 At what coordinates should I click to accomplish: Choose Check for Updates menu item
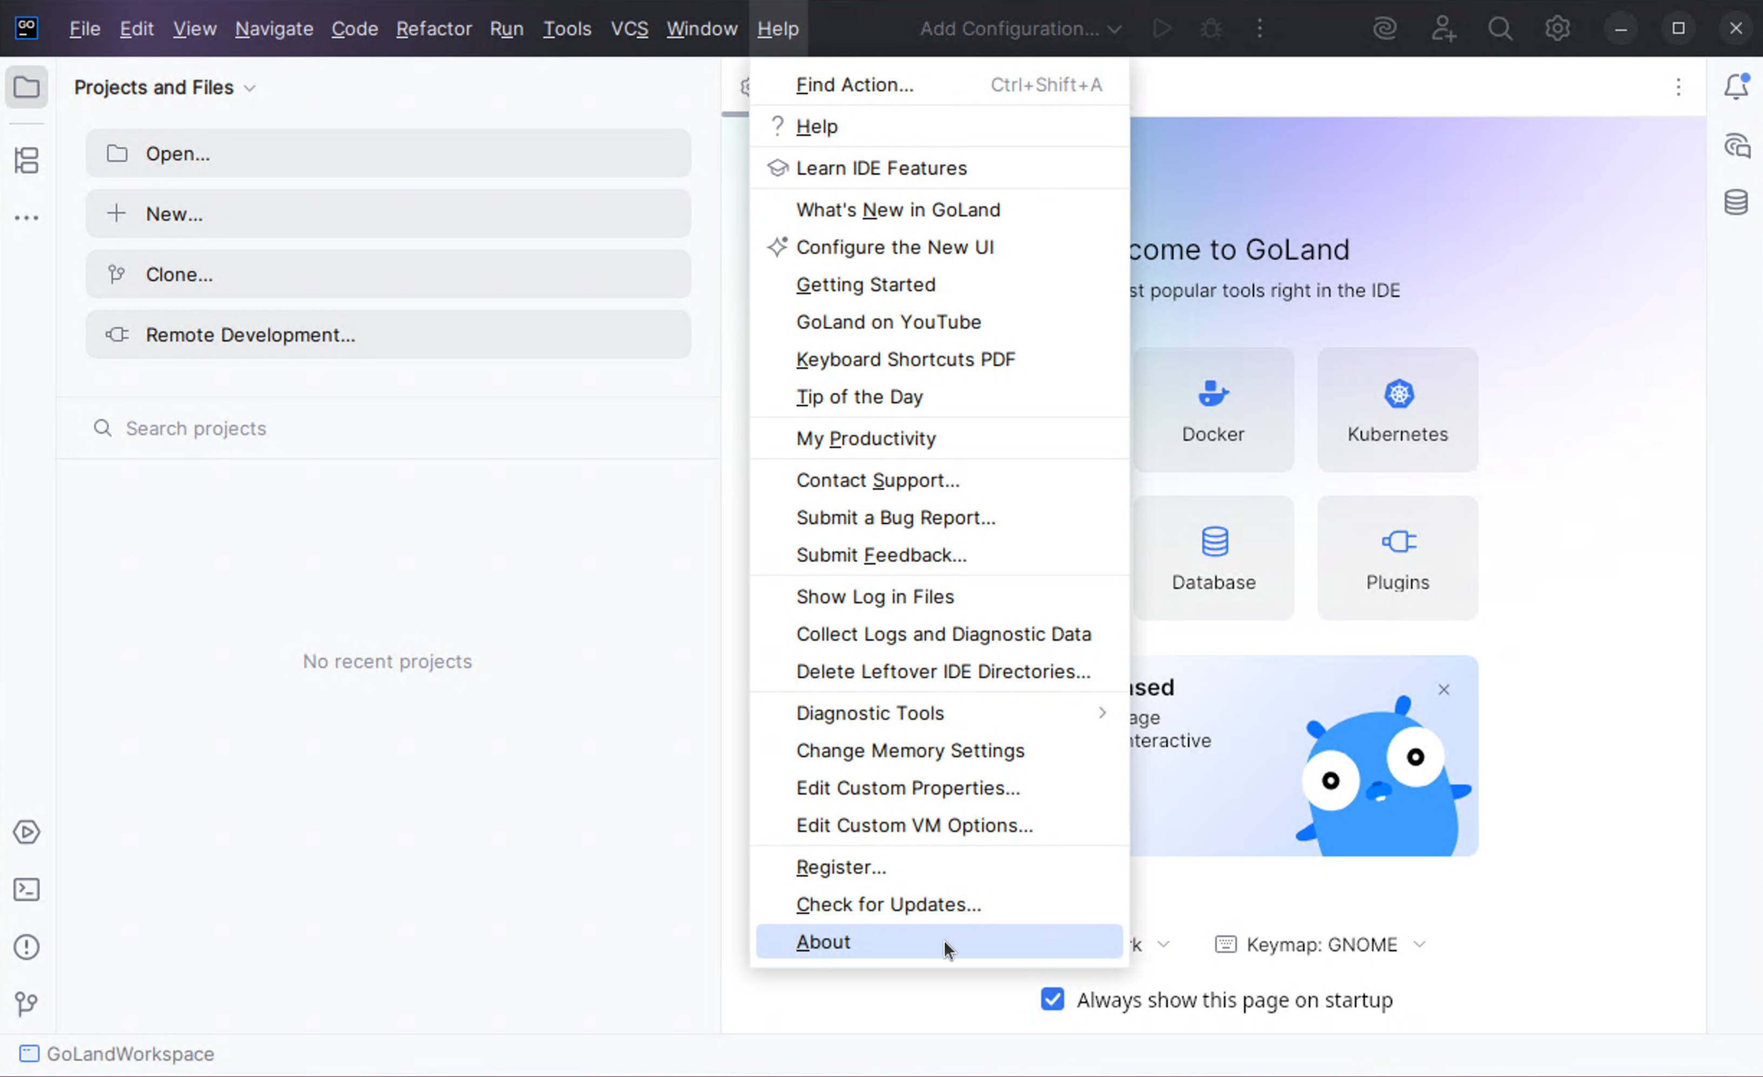click(x=889, y=904)
